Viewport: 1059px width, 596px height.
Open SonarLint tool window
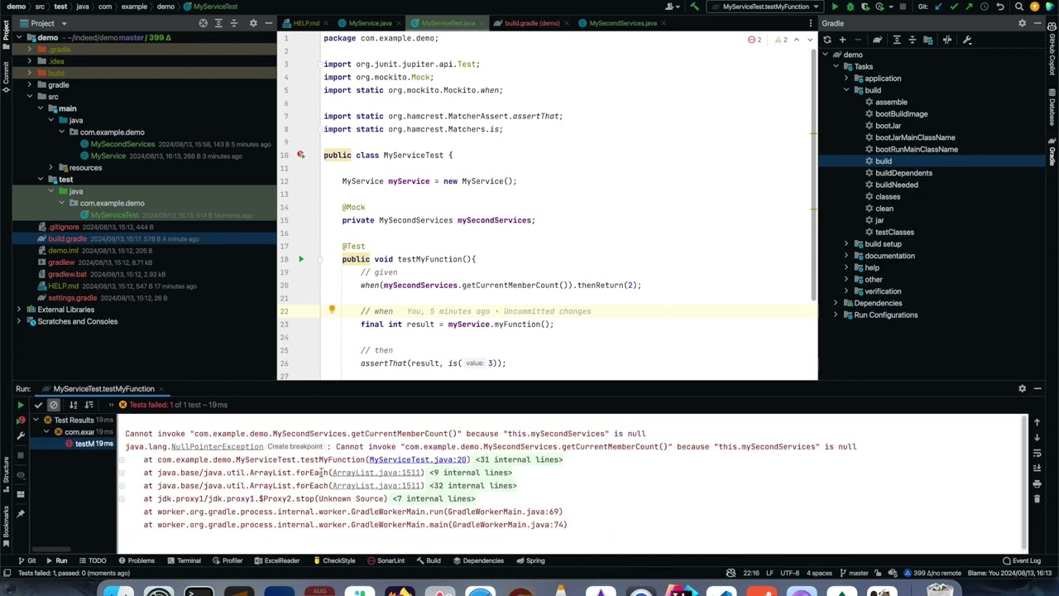[386, 560]
